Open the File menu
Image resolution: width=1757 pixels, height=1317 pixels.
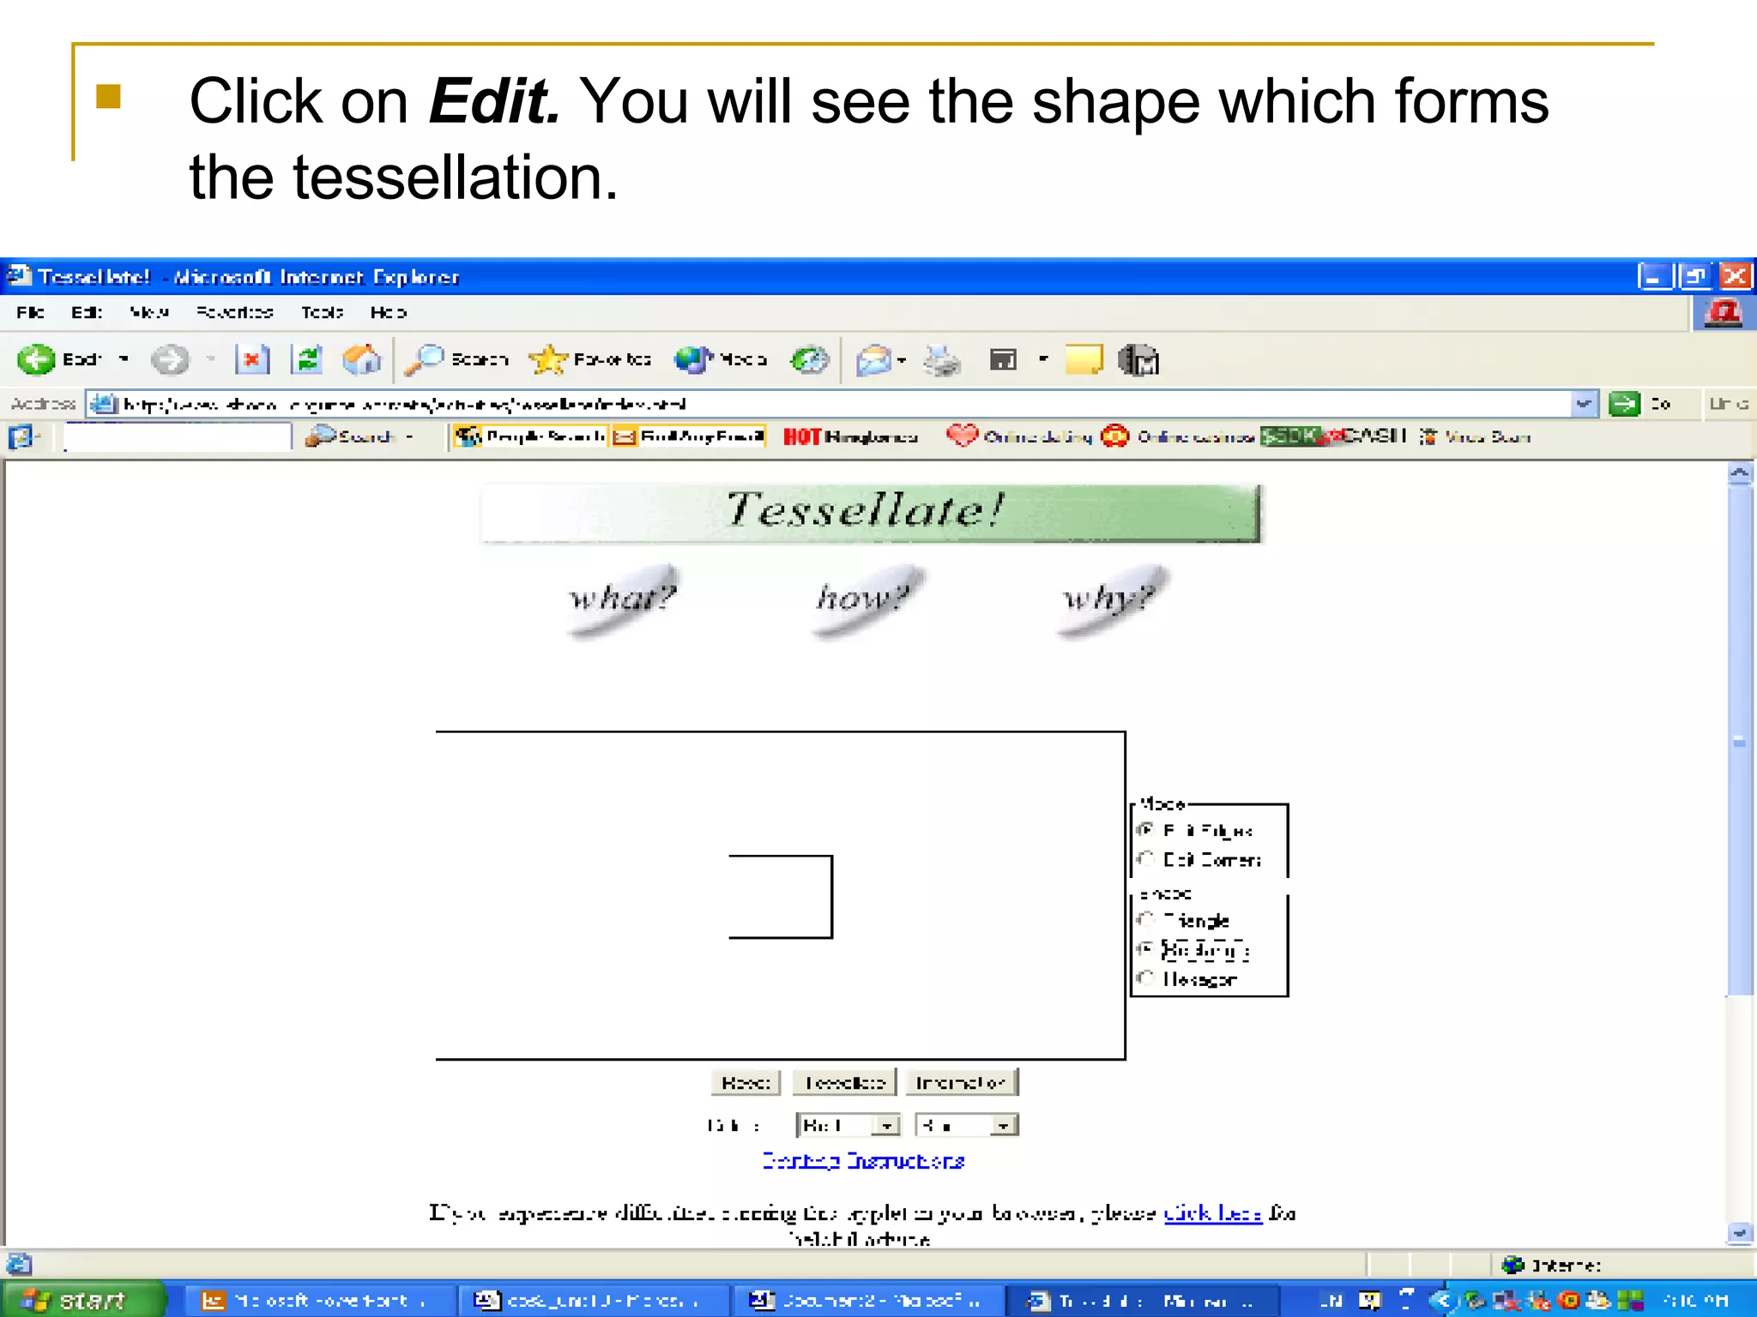(x=30, y=313)
